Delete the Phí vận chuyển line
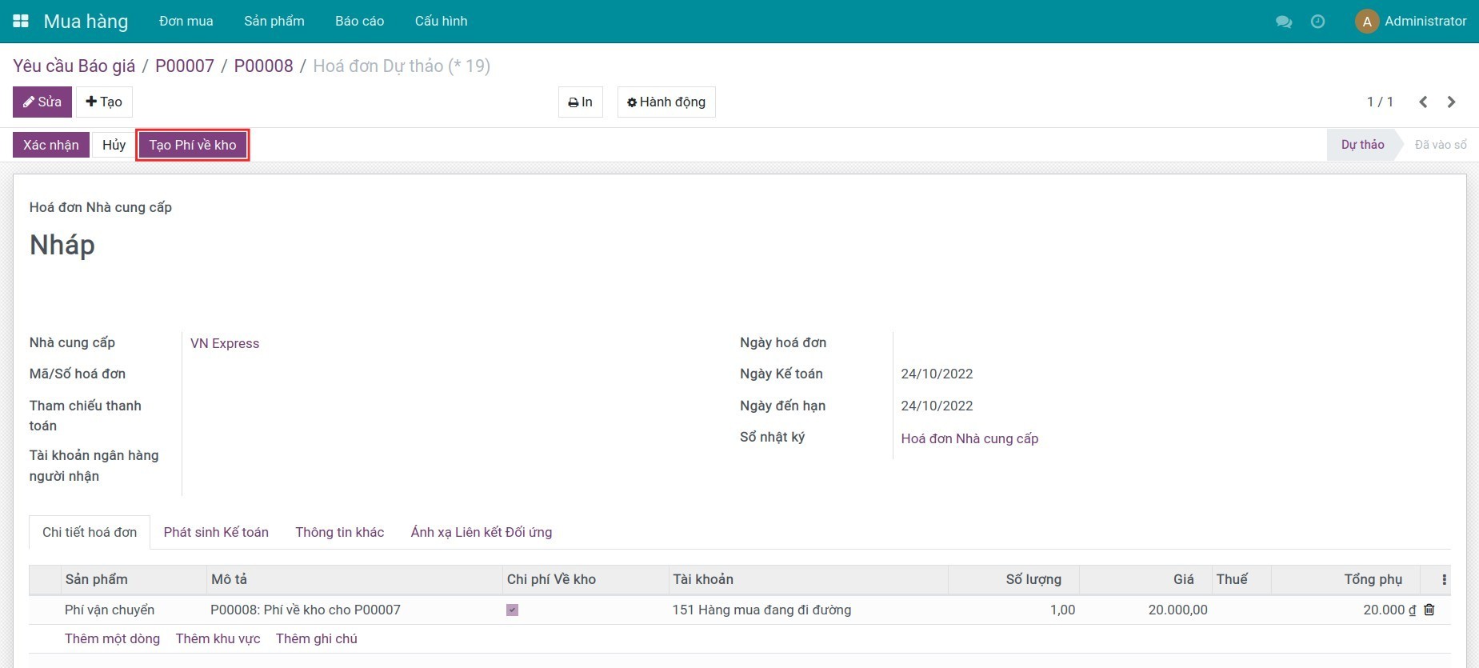The width and height of the screenshot is (1479, 668). (x=1429, y=610)
